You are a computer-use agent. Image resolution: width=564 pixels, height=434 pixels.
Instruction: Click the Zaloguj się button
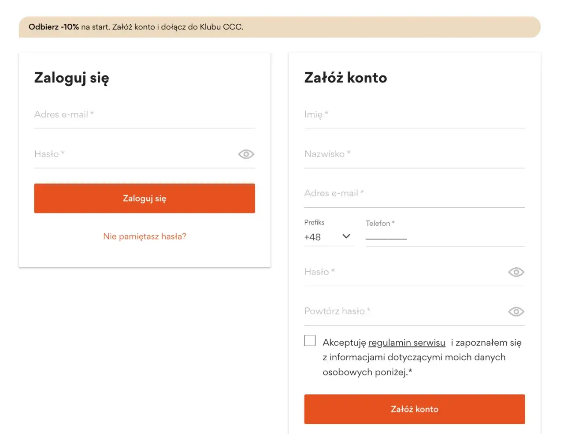pyautogui.click(x=144, y=198)
